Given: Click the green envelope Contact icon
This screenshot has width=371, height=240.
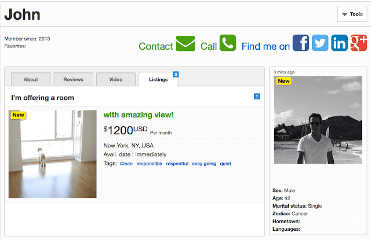Looking at the screenshot, I should tap(185, 43).
